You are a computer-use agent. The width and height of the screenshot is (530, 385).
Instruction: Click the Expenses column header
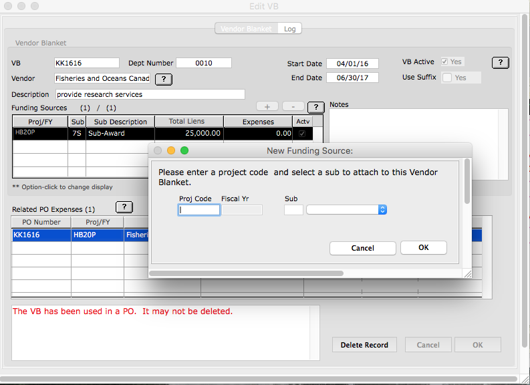click(x=258, y=122)
